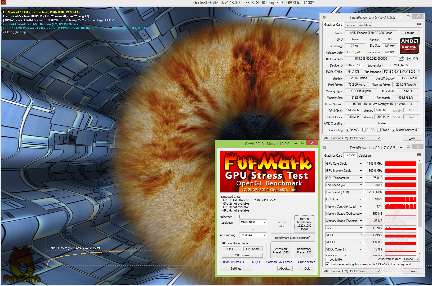Screen dimensions: 432x286
Task: Run Benchmark (user's settings)
Action: [293, 238]
